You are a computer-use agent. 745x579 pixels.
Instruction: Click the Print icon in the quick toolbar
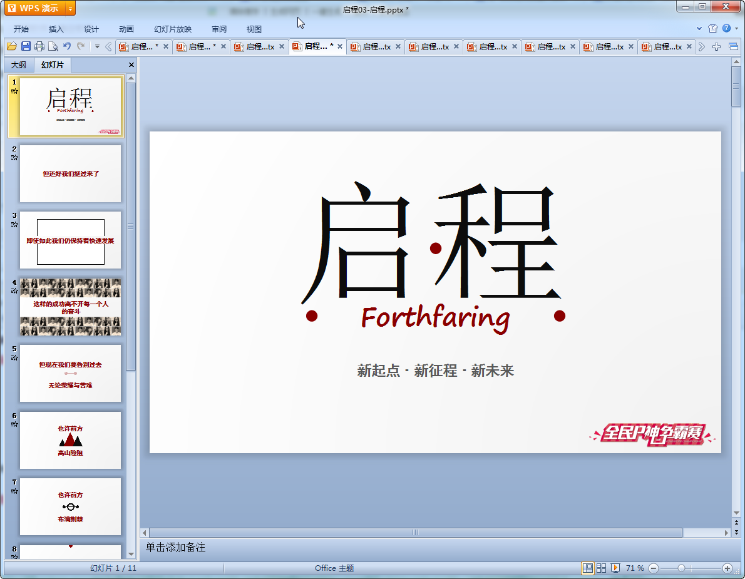pos(39,46)
